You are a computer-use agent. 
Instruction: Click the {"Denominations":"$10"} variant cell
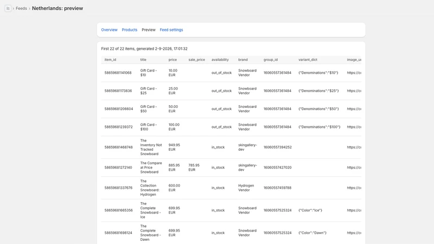point(318,73)
